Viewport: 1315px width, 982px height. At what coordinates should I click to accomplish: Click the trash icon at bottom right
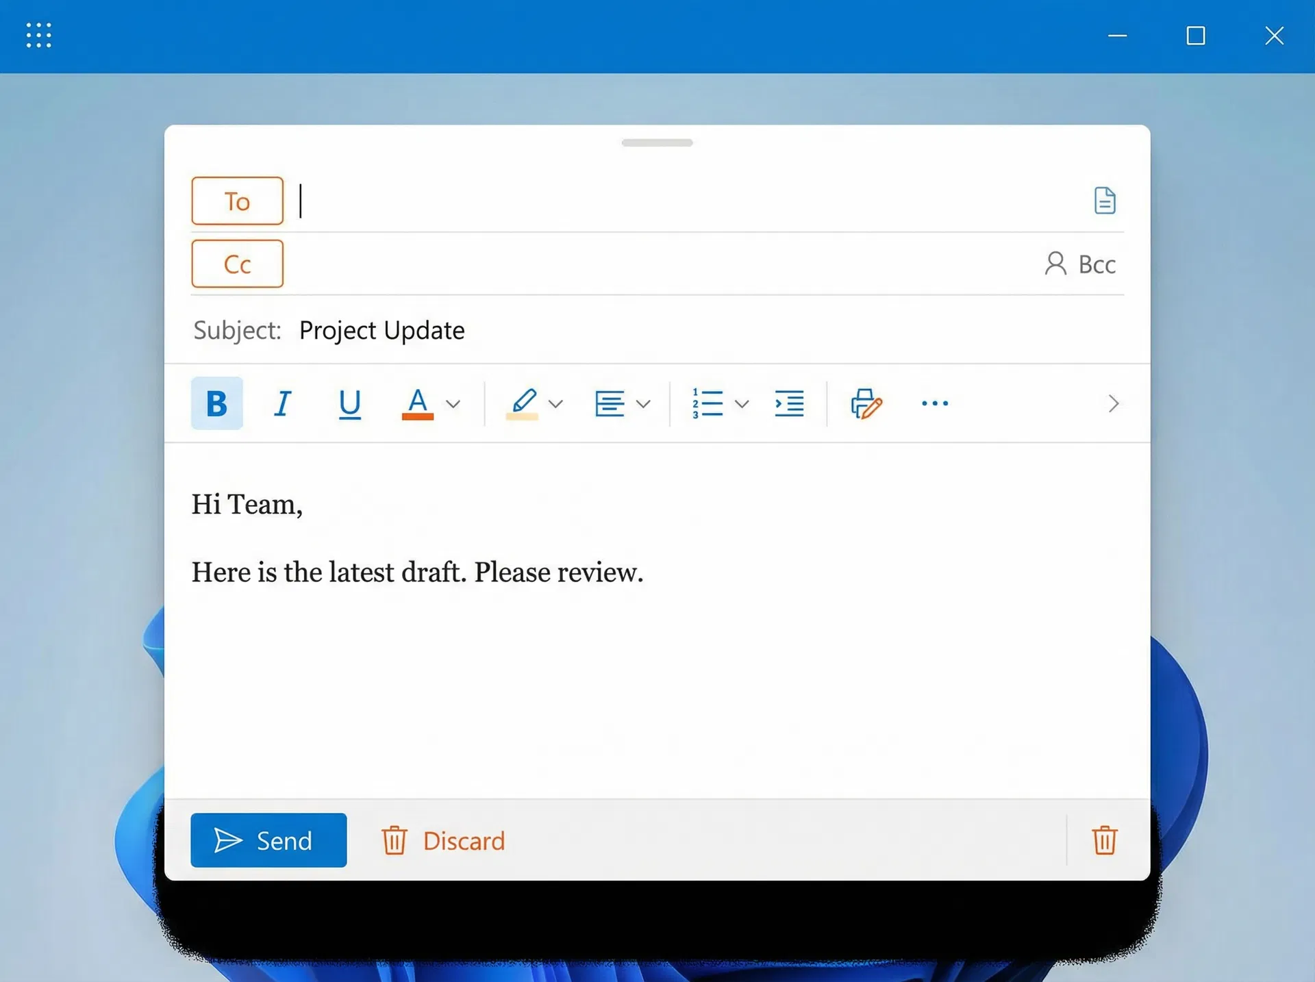[x=1105, y=840]
